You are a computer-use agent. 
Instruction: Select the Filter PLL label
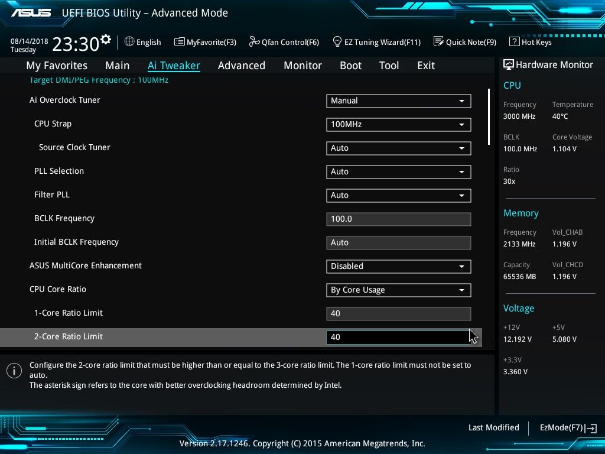coord(52,194)
